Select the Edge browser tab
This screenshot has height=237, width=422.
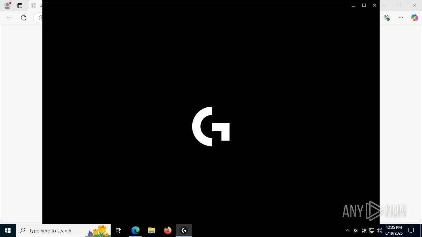click(x=36, y=6)
